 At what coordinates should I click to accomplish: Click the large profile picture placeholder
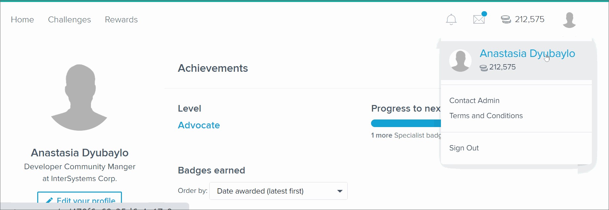pos(79,97)
